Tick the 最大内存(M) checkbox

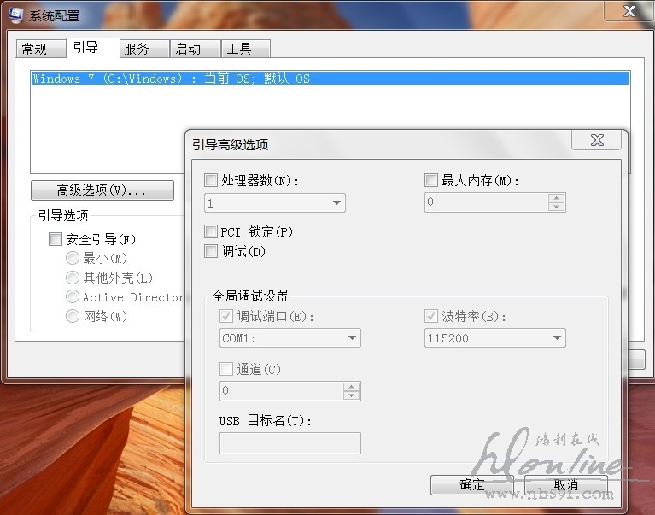click(431, 180)
